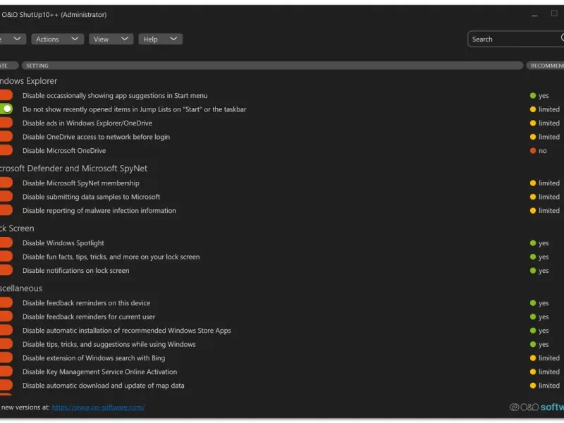Select 'Disable extension of Windows search with Bing' text
The height and width of the screenshot is (423, 564).
(x=94, y=358)
